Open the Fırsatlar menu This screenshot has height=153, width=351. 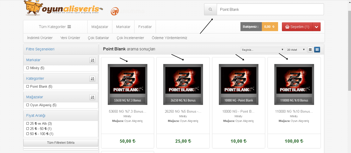[145, 27]
